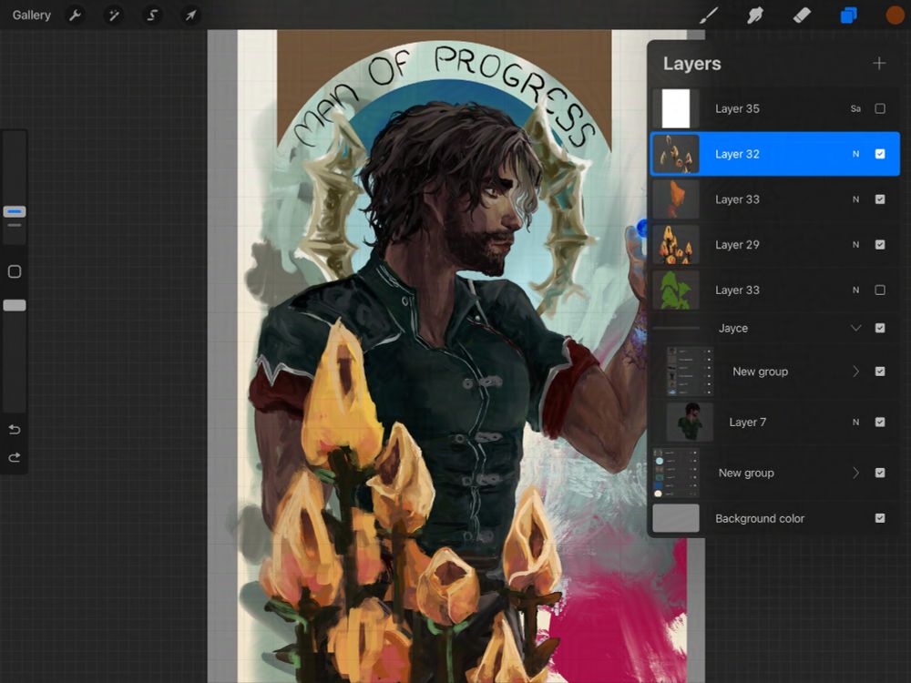
Task: Select the Jayce group name
Action: (733, 328)
